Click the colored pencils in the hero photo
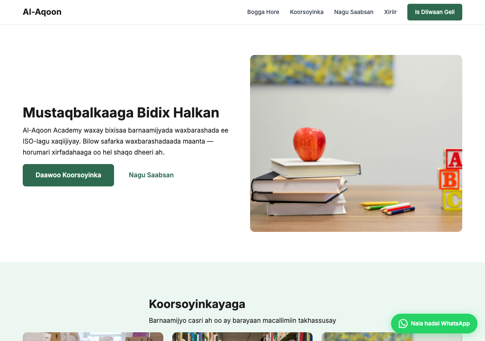485x341 pixels. tap(386, 208)
